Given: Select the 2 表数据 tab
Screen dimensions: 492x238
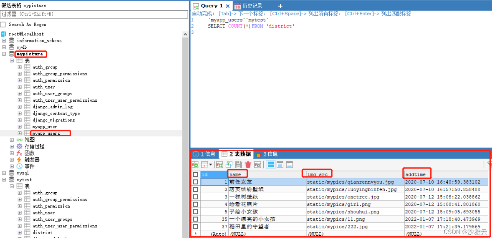Looking at the screenshot, I should 236,154.
